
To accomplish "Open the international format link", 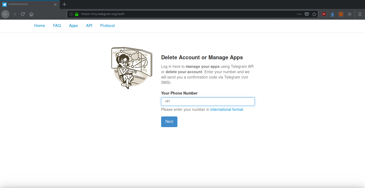I will tap(227, 109).
